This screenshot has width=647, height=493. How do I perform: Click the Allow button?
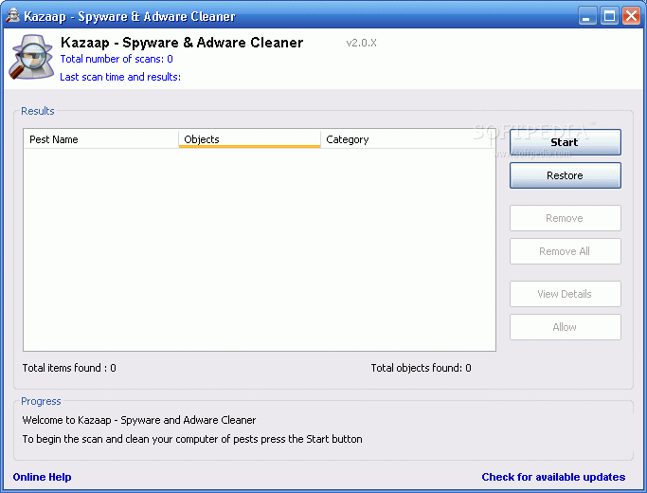point(565,327)
